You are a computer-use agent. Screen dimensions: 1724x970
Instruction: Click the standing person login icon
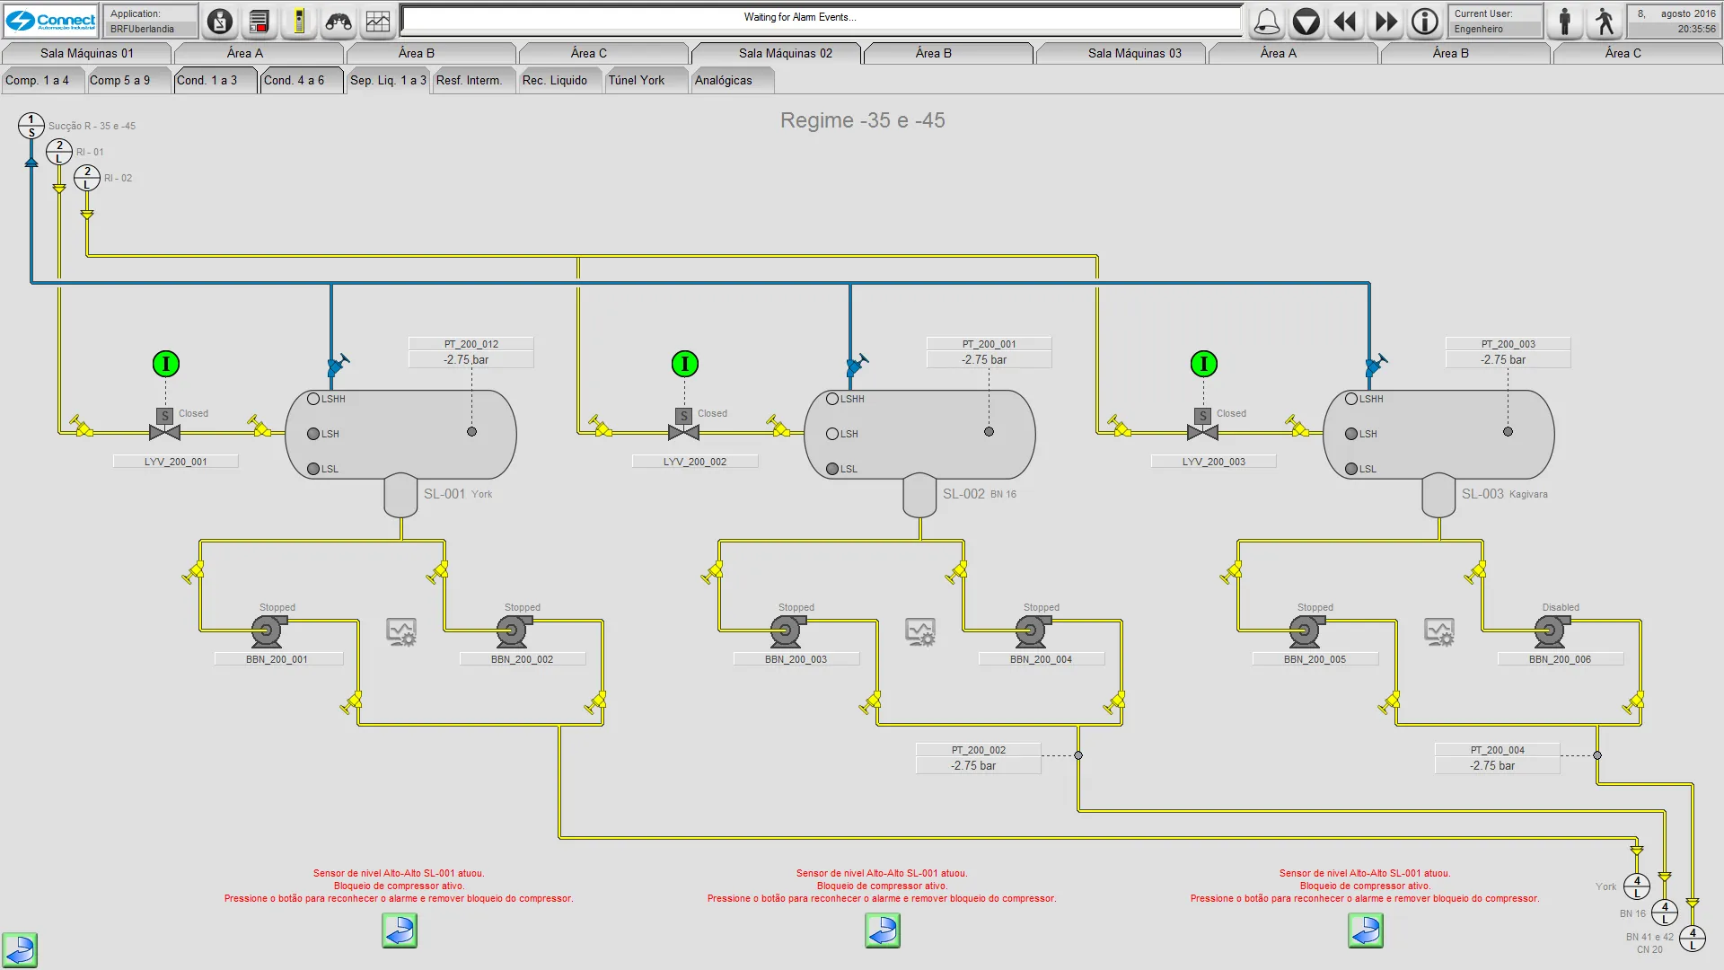pyautogui.click(x=1565, y=22)
